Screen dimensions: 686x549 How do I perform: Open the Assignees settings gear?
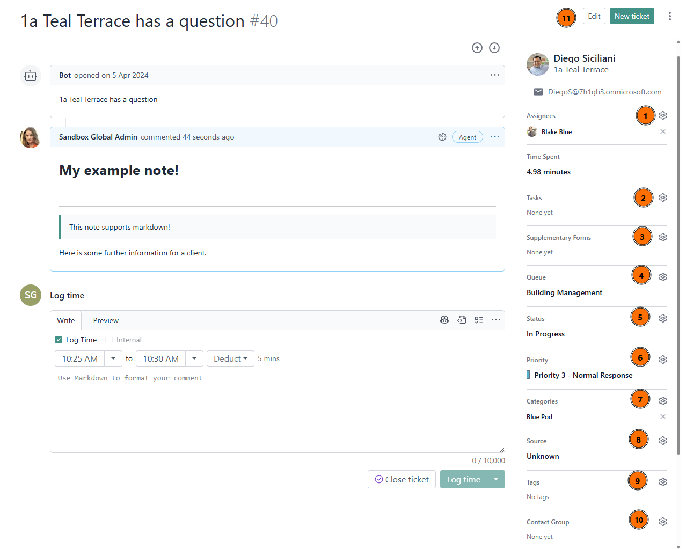[663, 115]
